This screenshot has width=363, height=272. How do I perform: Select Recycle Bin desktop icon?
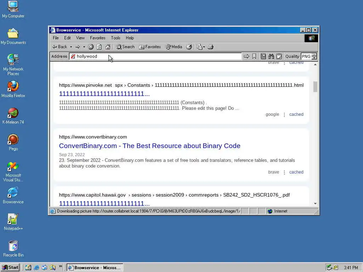tap(13, 249)
